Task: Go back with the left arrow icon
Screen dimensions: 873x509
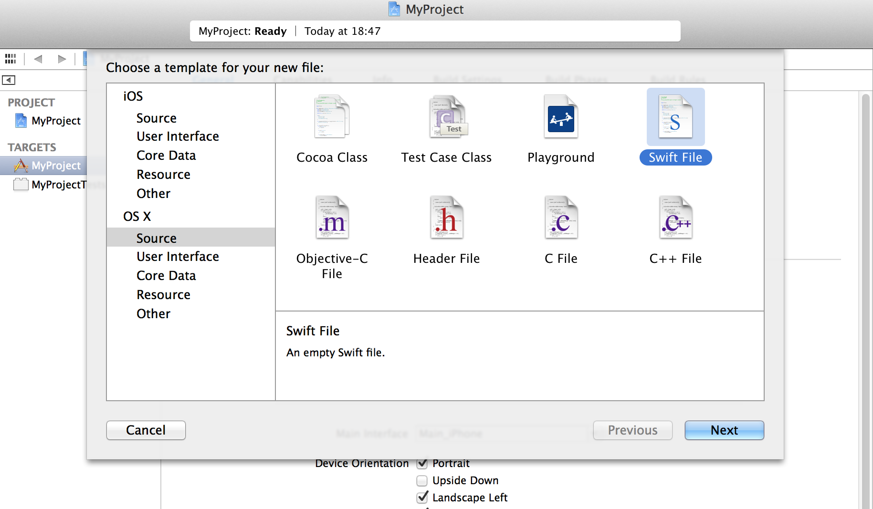Action: [x=38, y=59]
